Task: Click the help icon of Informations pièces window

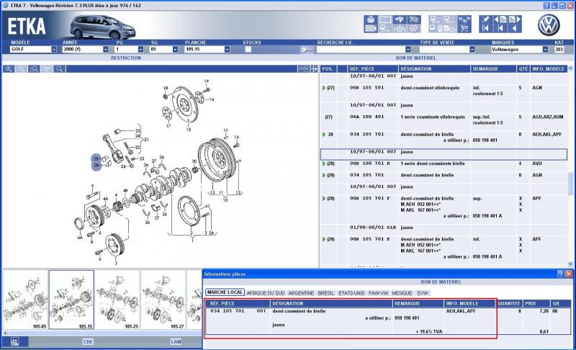Action: point(561,274)
